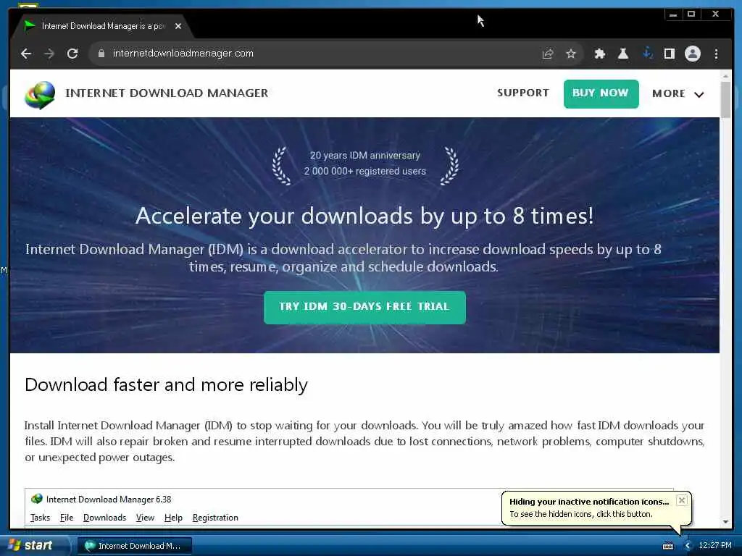Click the '20 years IDM anniversary' text

pos(365,156)
